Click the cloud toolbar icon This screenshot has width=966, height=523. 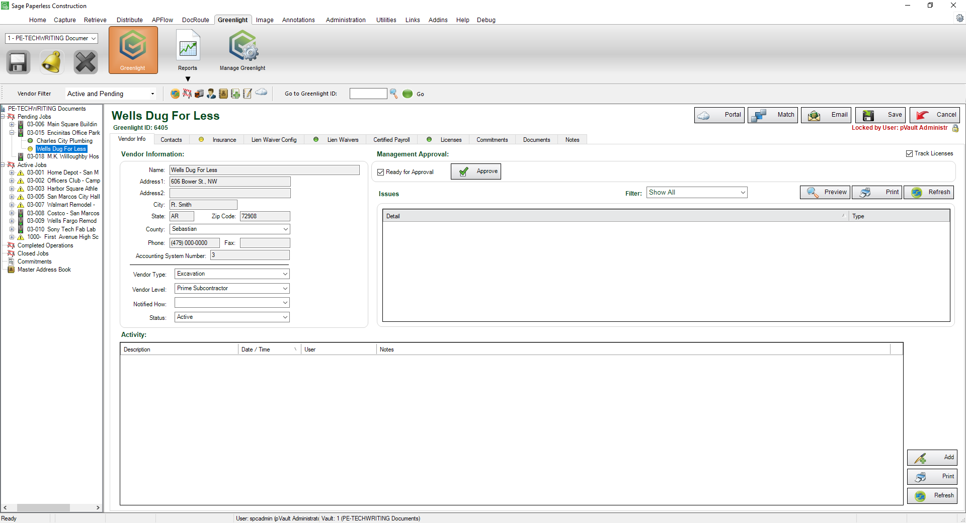pyautogui.click(x=261, y=92)
